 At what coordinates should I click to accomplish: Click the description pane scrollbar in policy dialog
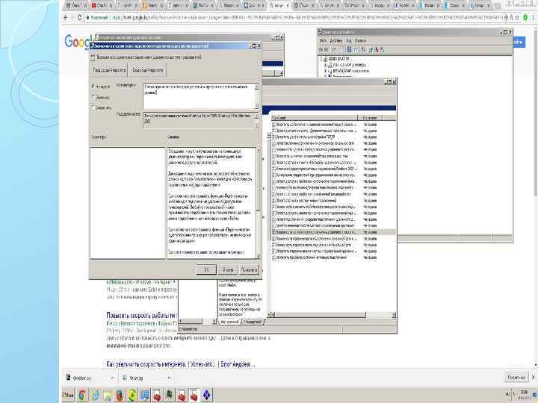pos(259,203)
